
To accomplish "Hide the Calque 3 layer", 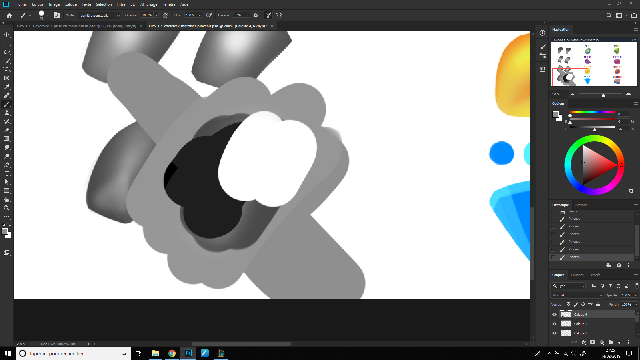I will (554, 324).
